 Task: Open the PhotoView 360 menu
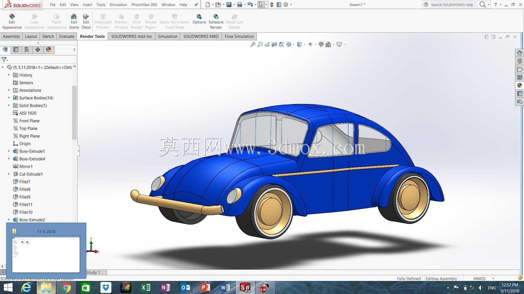144,5
